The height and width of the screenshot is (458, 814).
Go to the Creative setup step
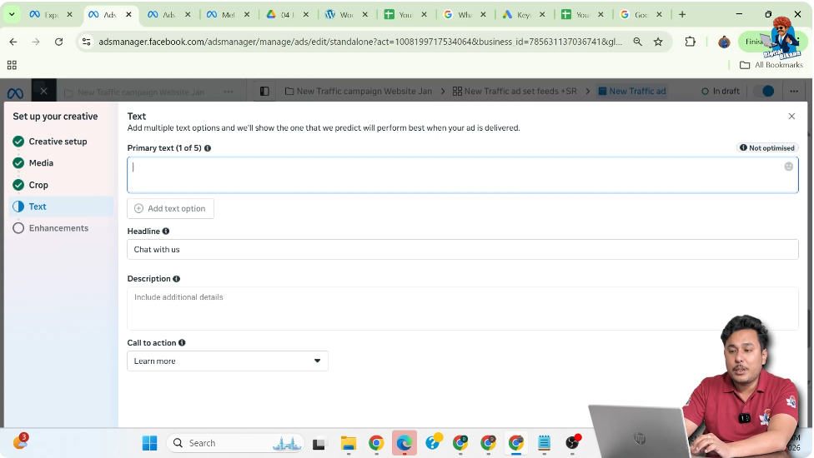(x=58, y=142)
